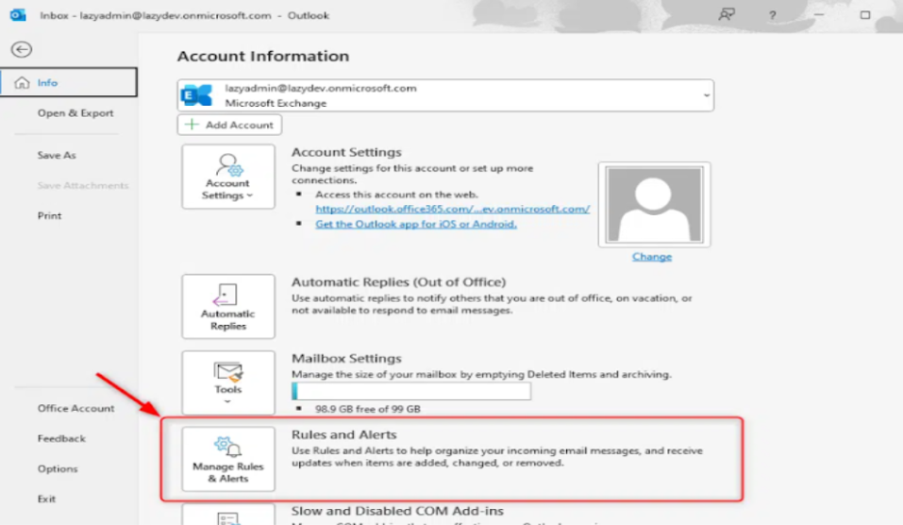Click the profile picture placeholder

tap(654, 205)
